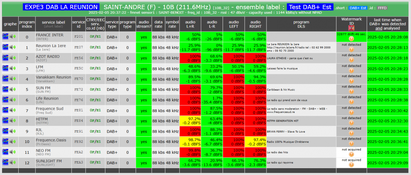Image resolution: width=411 pixels, height=175 pixels.
Task: Select the service label column header
Action: coord(53,24)
